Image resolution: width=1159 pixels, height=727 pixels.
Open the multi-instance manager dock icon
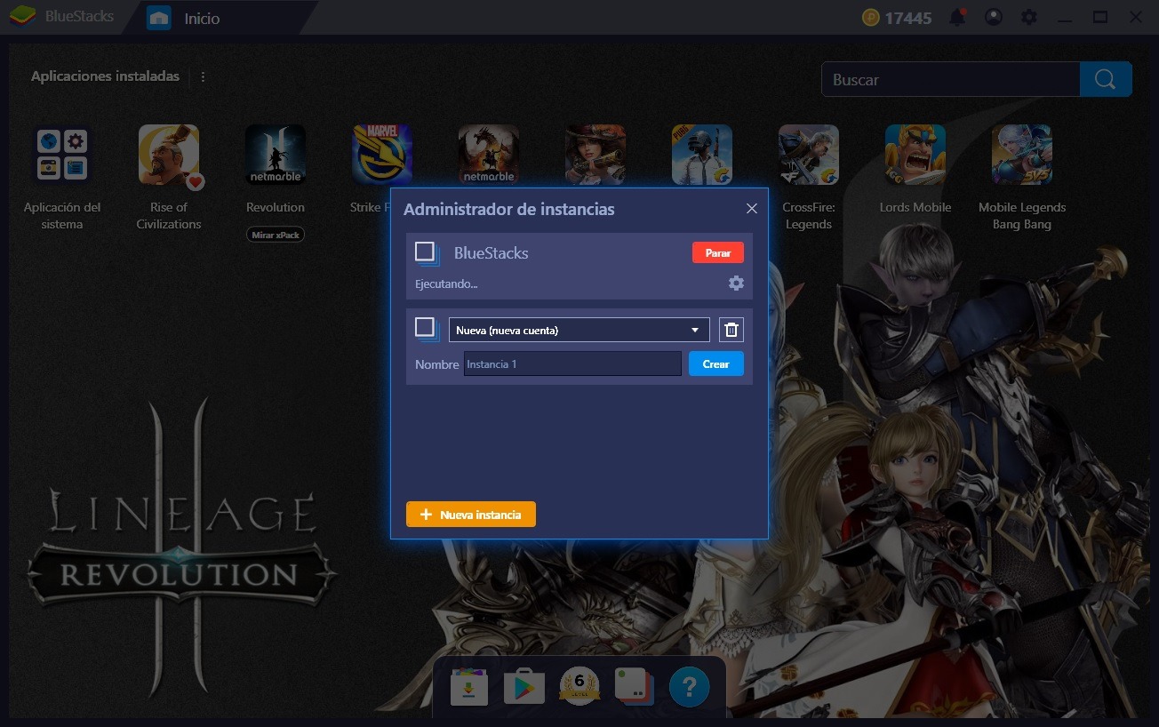point(635,687)
